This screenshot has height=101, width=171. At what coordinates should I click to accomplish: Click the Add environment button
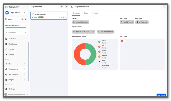point(106,32)
